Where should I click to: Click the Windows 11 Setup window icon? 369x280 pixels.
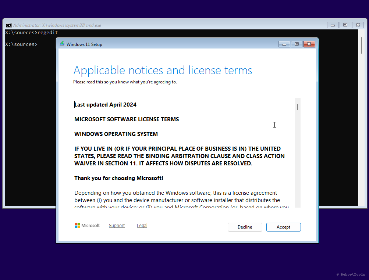63,44
